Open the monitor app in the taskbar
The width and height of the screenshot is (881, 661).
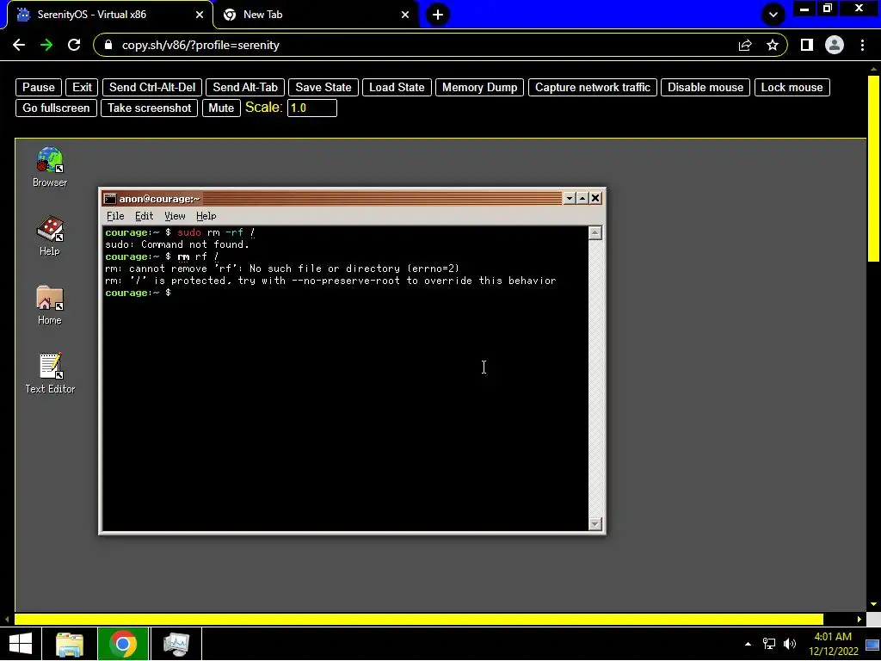176,644
